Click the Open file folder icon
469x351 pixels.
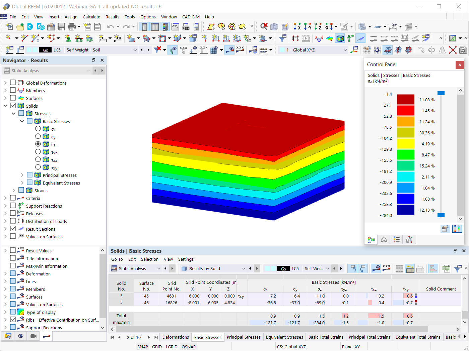[x=20, y=27]
